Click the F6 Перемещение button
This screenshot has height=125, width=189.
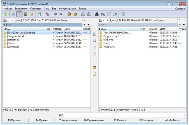pos(94,120)
